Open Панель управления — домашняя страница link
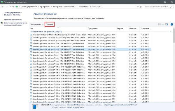 point(13,13)
